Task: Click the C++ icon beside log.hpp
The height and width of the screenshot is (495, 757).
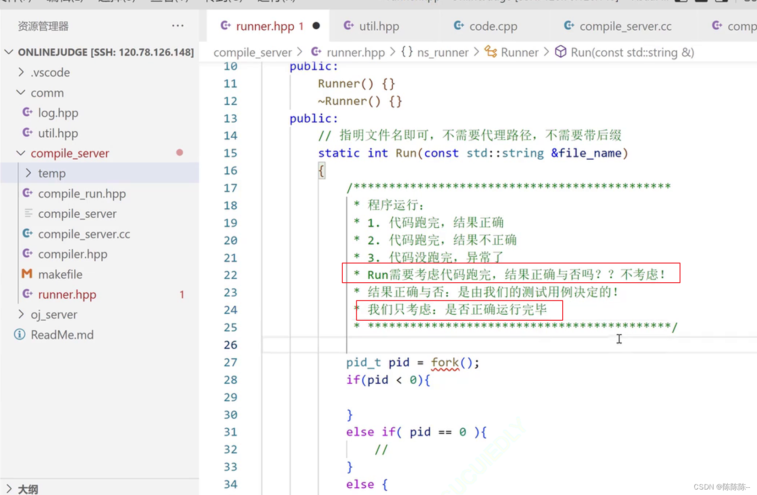Action: 27,112
